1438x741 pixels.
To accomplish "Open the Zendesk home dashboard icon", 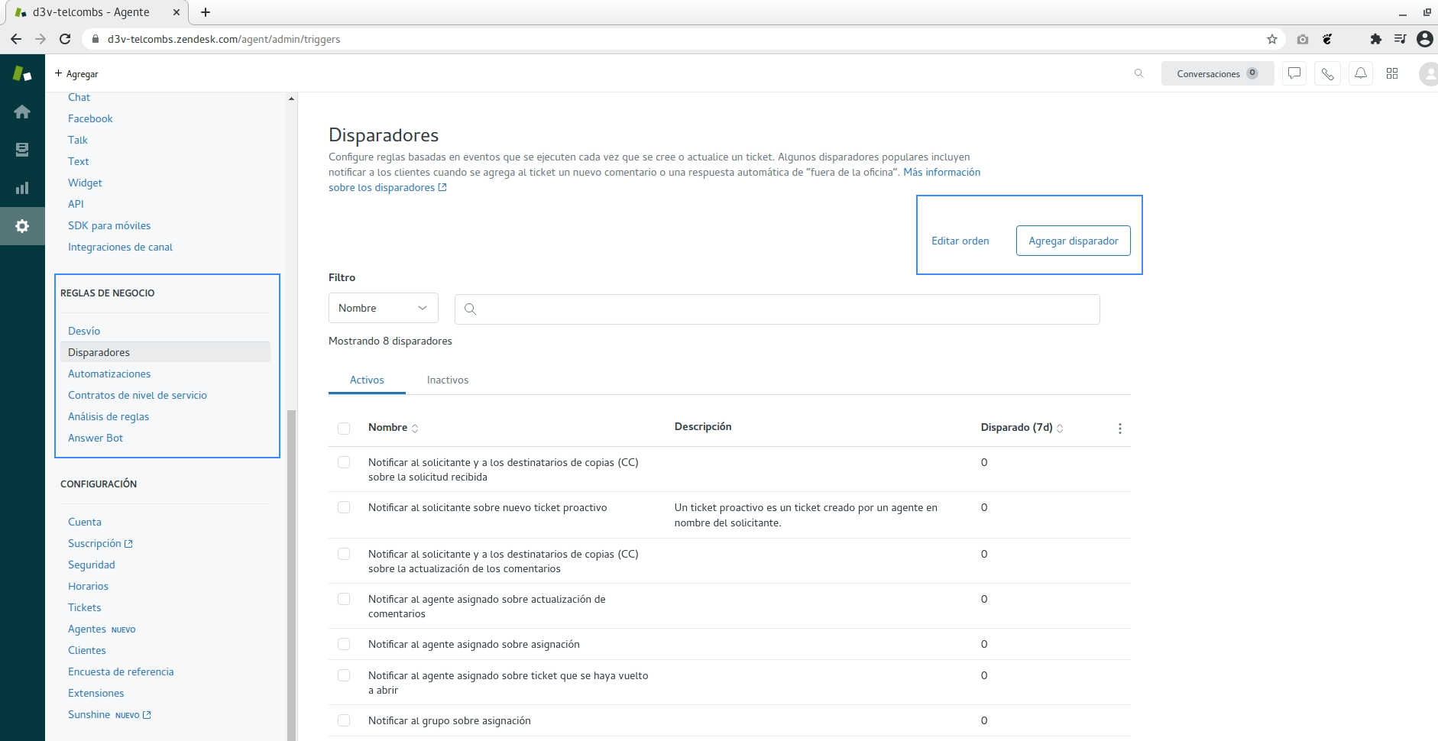I will 22,112.
